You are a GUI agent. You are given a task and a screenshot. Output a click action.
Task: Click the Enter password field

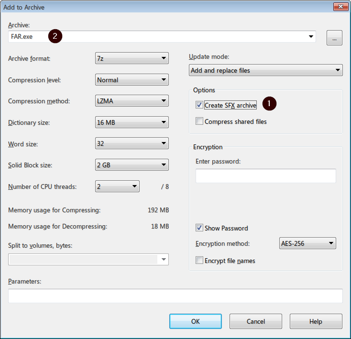pos(265,176)
